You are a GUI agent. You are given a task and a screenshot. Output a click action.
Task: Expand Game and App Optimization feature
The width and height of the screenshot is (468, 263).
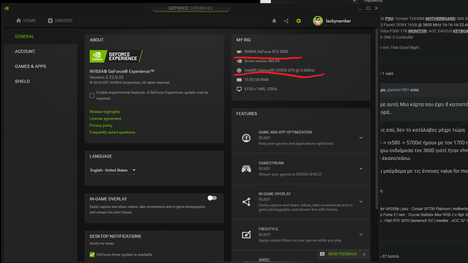click(361, 138)
